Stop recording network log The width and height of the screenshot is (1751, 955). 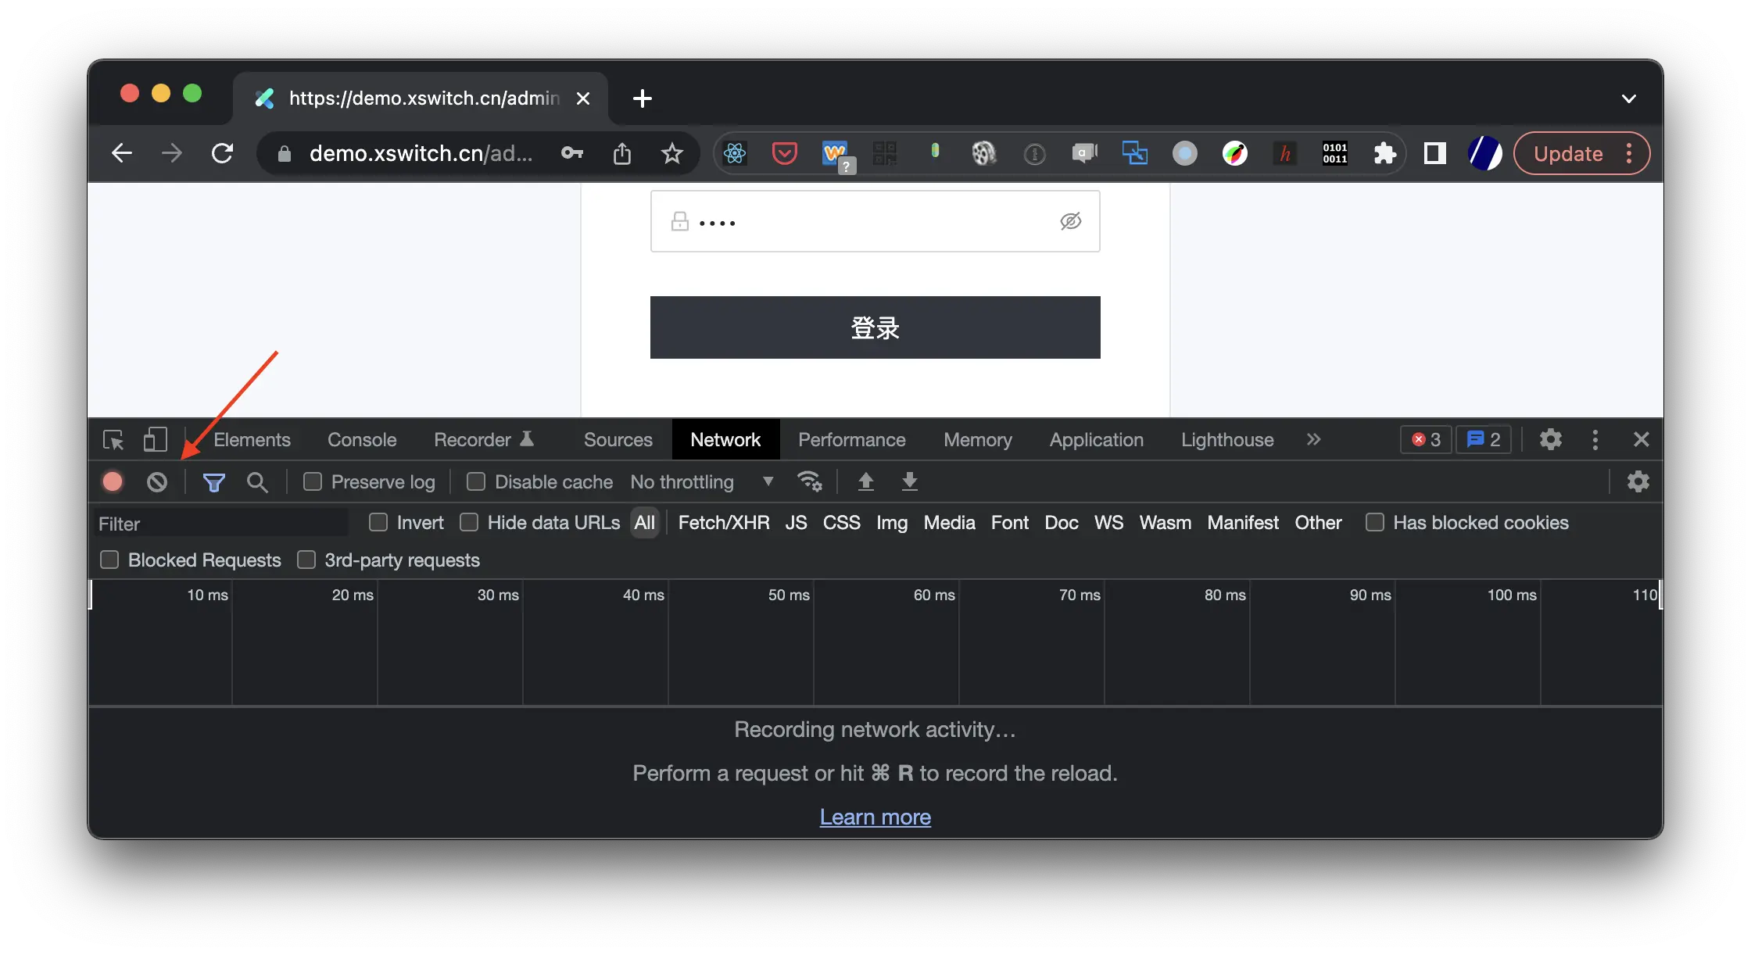click(113, 481)
